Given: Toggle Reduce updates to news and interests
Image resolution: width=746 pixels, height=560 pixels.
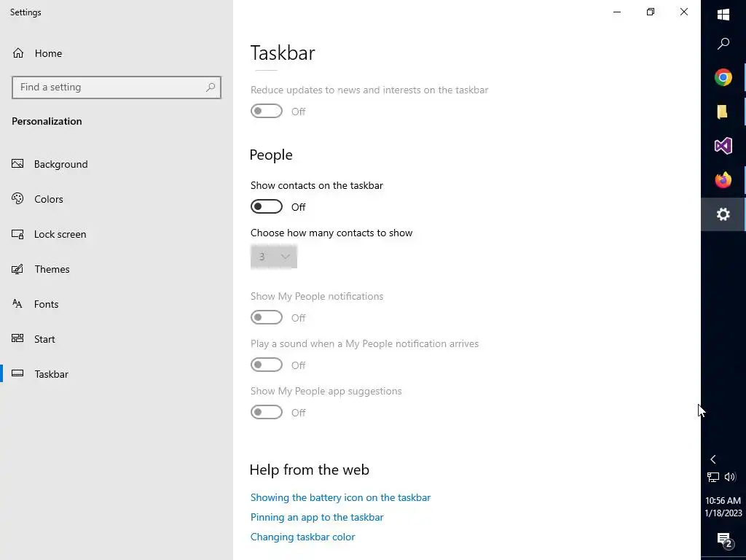Looking at the screenshot, I should [267, 112].
